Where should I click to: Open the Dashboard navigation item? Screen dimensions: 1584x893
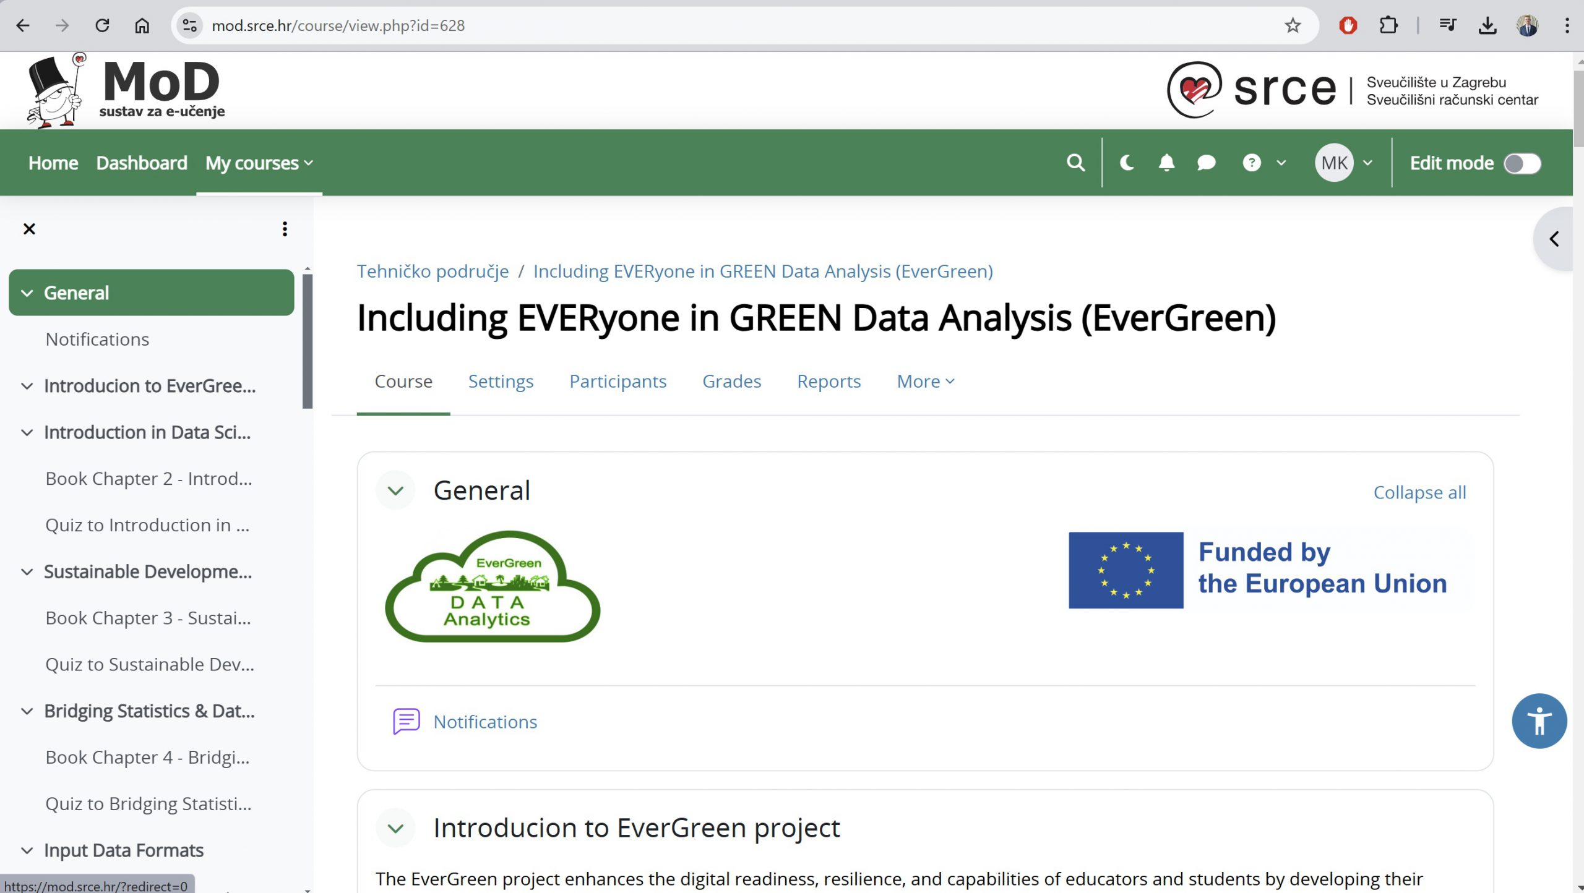142,163
